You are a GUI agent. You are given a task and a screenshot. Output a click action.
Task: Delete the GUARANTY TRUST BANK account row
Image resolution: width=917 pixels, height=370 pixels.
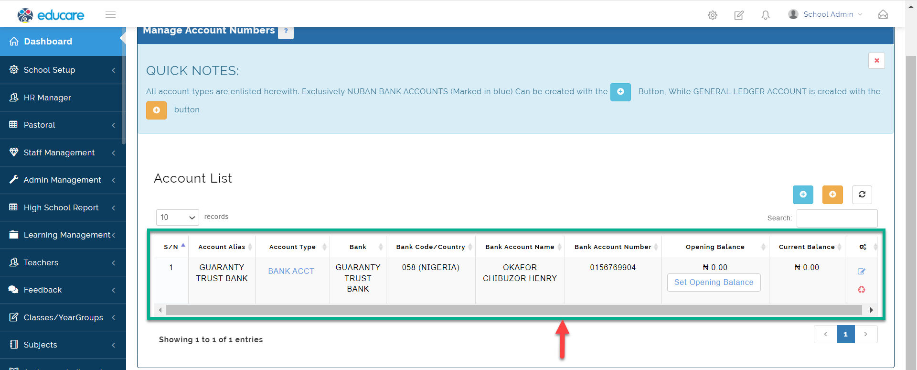click(x=862, y=289)
